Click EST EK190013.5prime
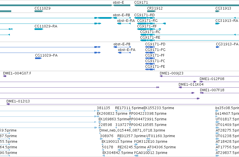The width and height of the screenshot is (239, 157). click(103, 145)
